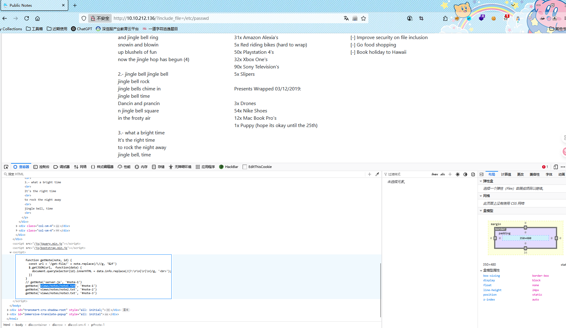Expand the transmart-crx-shadow-root div
The height and width of the screenshot is (328, 566).
[8, 310]
